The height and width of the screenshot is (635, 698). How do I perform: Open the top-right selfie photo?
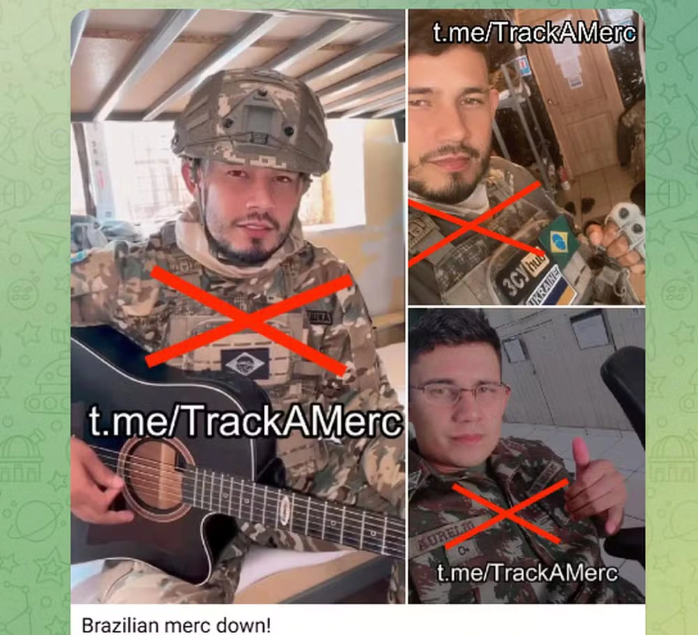click(526, 157)
